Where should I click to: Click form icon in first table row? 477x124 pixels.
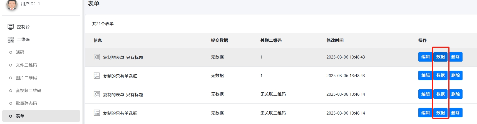pos(97,57)
